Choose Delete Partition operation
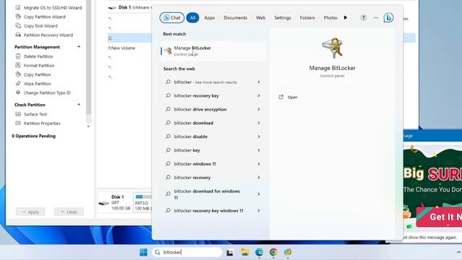462x260 pixels. [34, 56]
